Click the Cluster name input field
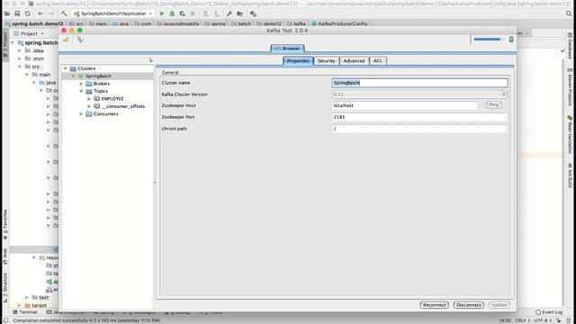This screenshot has height=324, width=576. click(x=419, y=83)
